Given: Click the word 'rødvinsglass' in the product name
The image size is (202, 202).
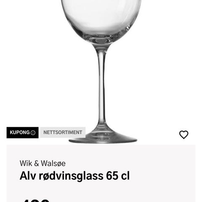Looking at the screenshot, I should pyautogui.click(x=71, y=176).
